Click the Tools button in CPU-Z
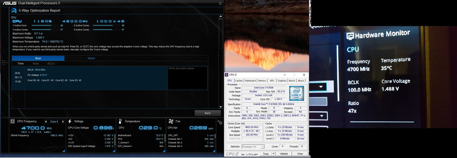Screen dimensions: 457x158 pos(266,154)
